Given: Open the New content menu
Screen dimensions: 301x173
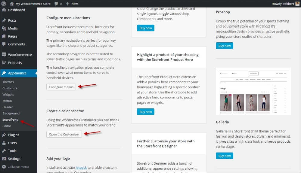Looking at the screenshot, I should point(74,4).
